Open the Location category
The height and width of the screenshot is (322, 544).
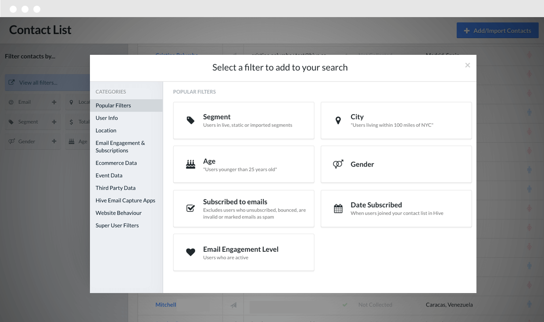pos(106,130)
